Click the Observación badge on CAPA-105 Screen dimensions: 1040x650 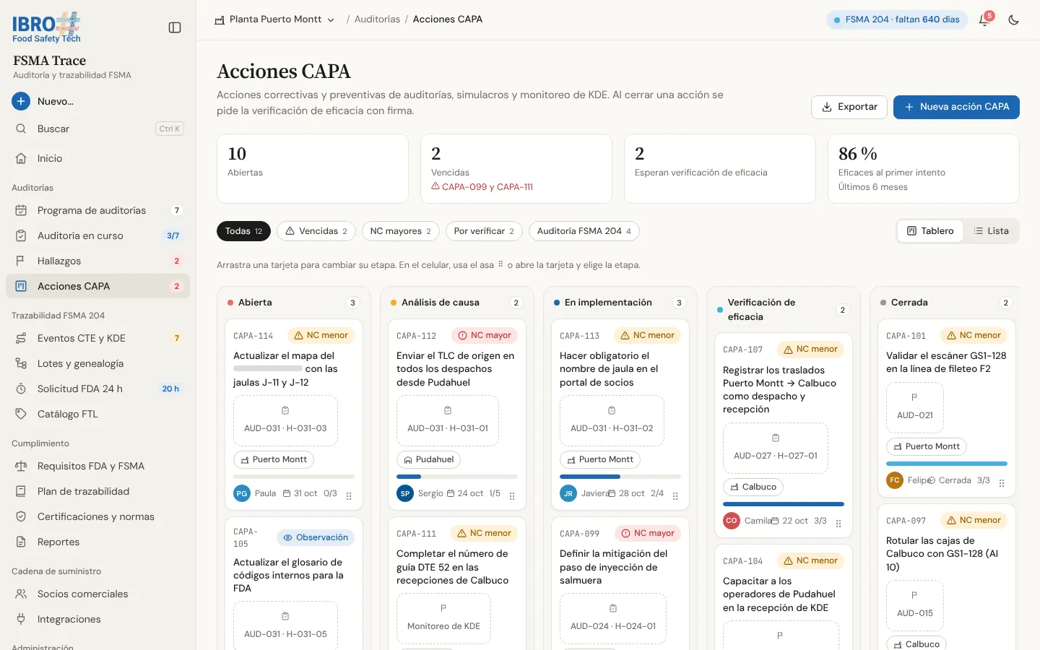click(316, 537)
